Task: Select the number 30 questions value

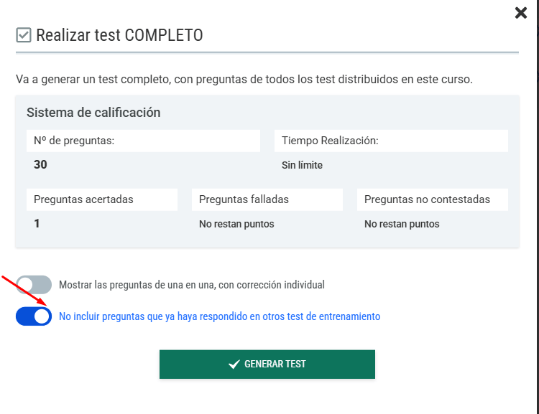Action: point(40,165)
